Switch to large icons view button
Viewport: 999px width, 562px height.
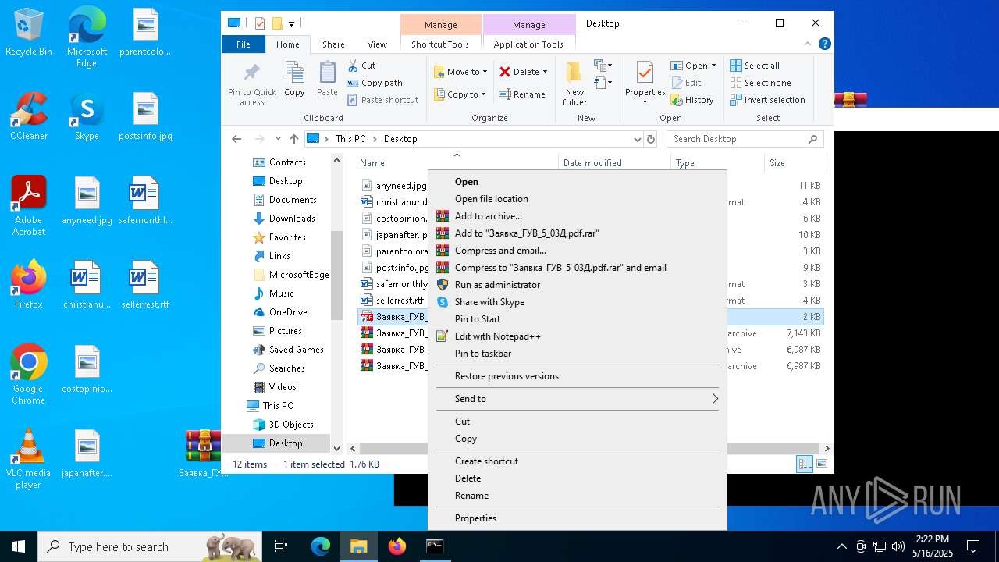(x=821, y=464)
